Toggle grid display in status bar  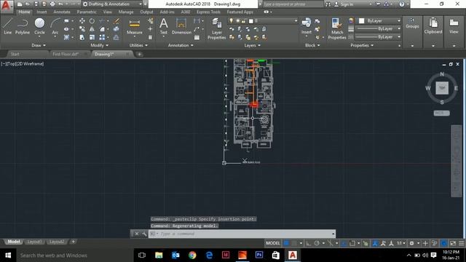tap(286, 243)
